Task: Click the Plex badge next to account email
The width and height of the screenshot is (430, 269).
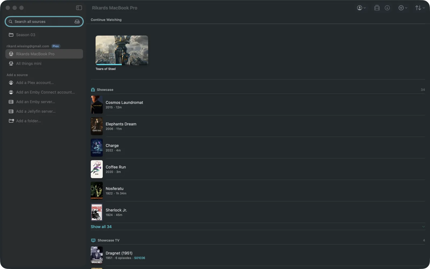Action: click(56, 46)
